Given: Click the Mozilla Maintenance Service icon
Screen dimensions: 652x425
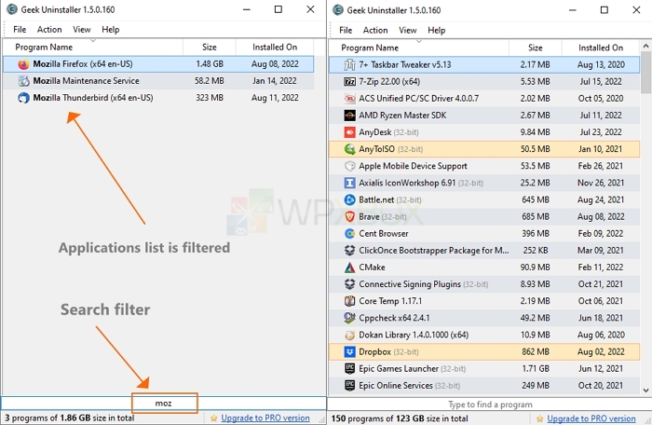Looking at the screenshot, I should click(23, 81).
